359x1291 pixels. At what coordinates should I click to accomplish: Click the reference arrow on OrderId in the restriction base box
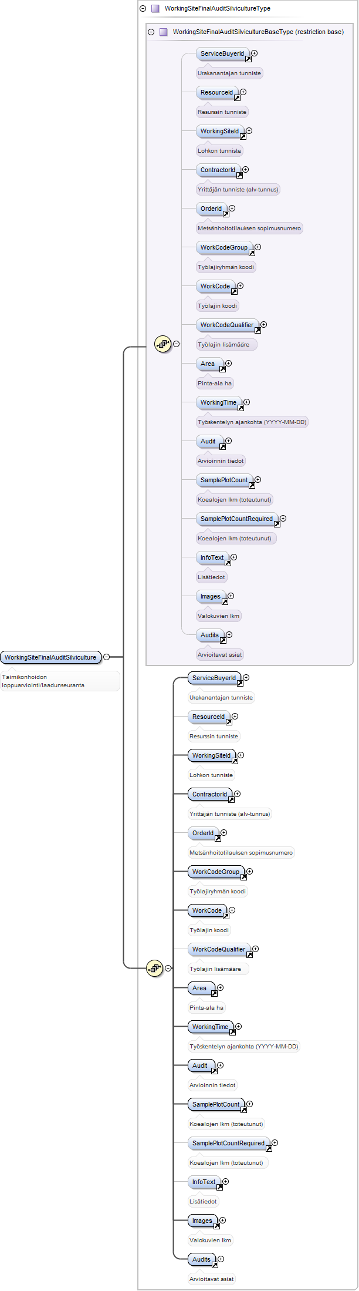[x=226, y=214]
